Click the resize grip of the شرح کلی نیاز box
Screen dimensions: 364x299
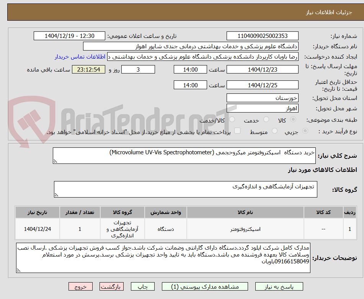pos(55,161)
